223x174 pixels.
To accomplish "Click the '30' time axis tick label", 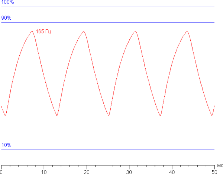I will [129, 172].
